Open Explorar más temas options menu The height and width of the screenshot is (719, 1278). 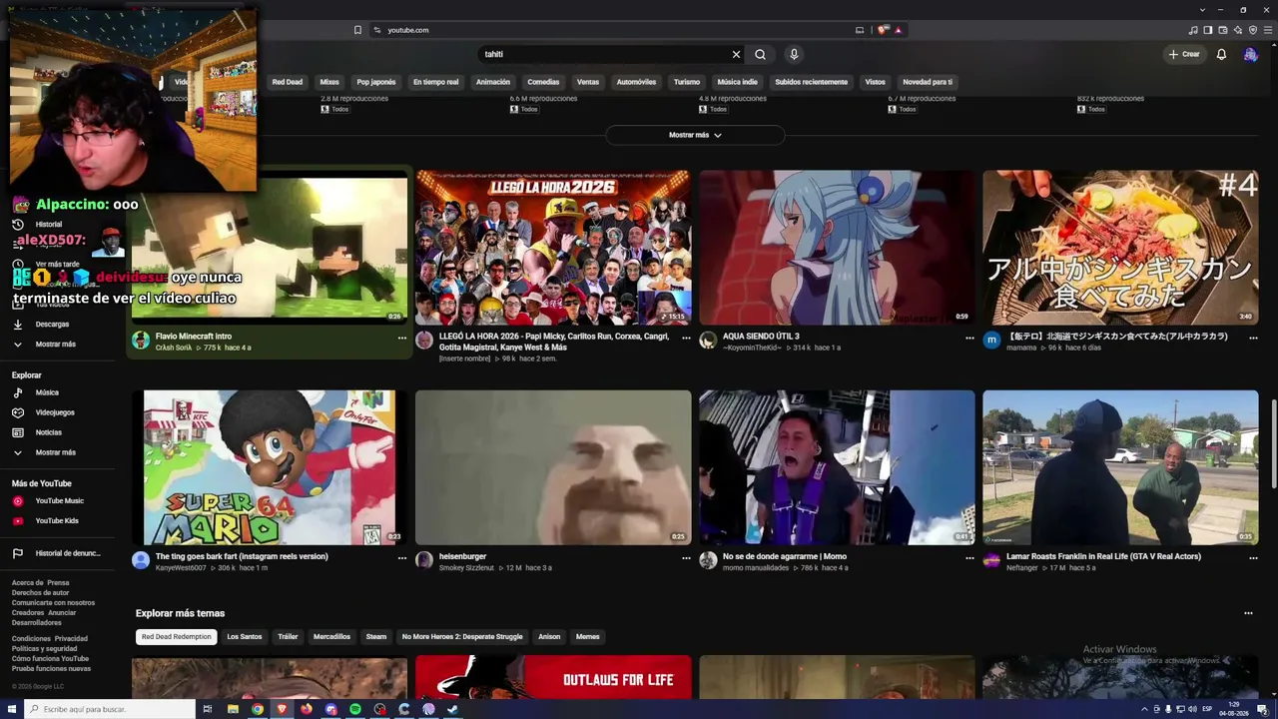(1248, 613)
